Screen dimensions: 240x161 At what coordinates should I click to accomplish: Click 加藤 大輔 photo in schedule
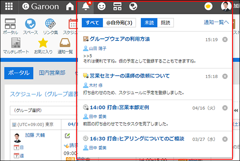point(17,138)
